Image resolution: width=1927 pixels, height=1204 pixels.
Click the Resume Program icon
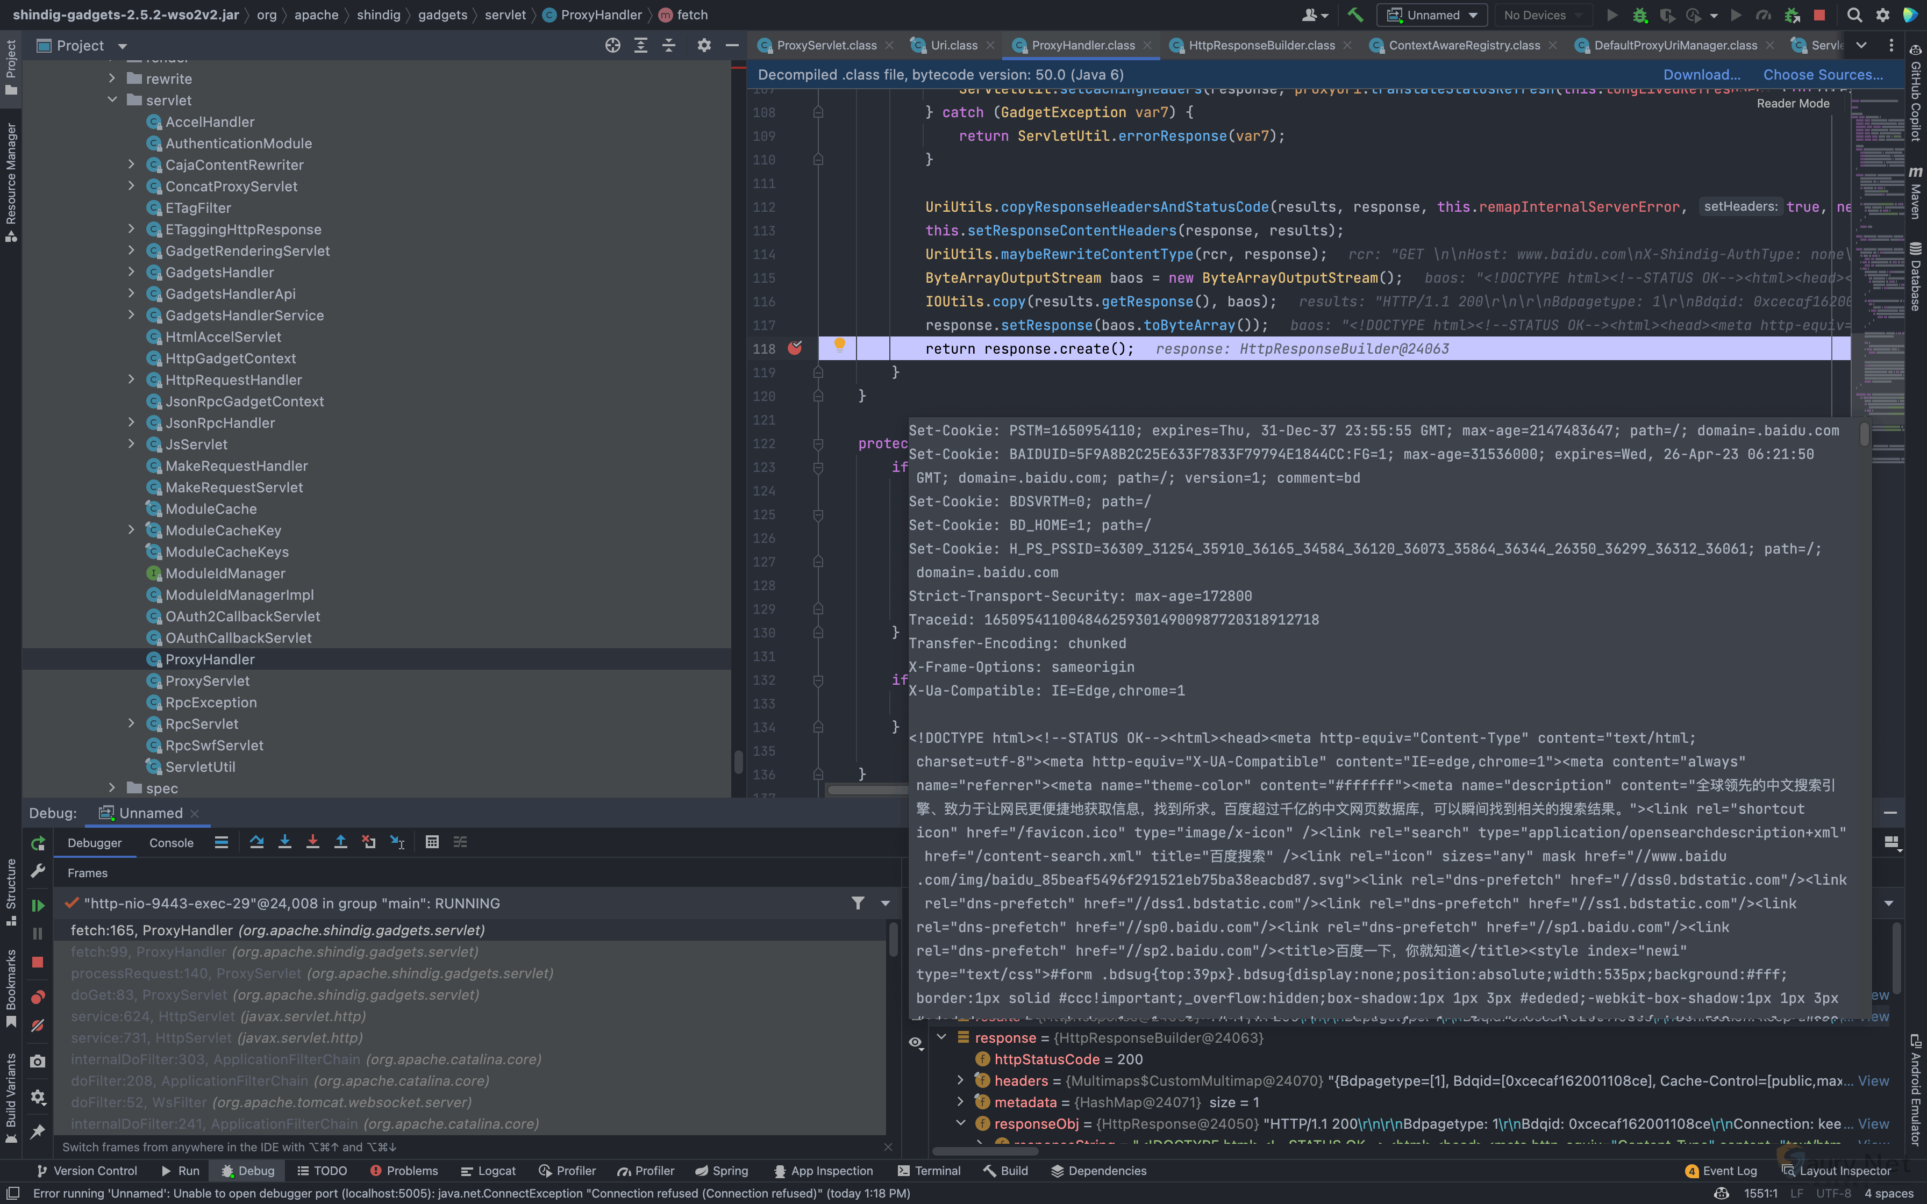pos(38,905)
